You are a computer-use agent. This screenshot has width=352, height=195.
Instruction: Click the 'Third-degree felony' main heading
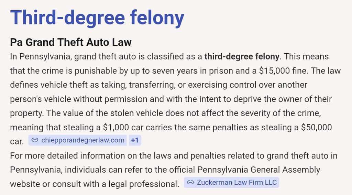[x=97, y=18]
